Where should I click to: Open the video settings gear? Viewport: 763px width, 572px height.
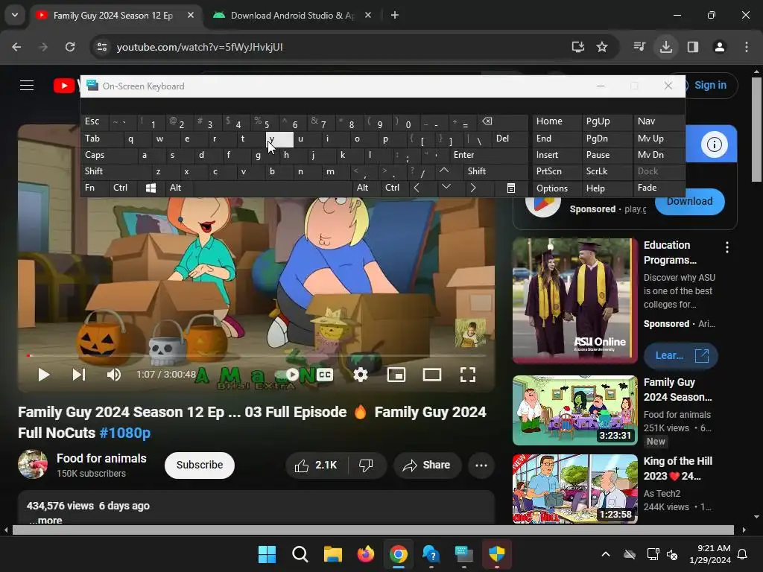361,375
